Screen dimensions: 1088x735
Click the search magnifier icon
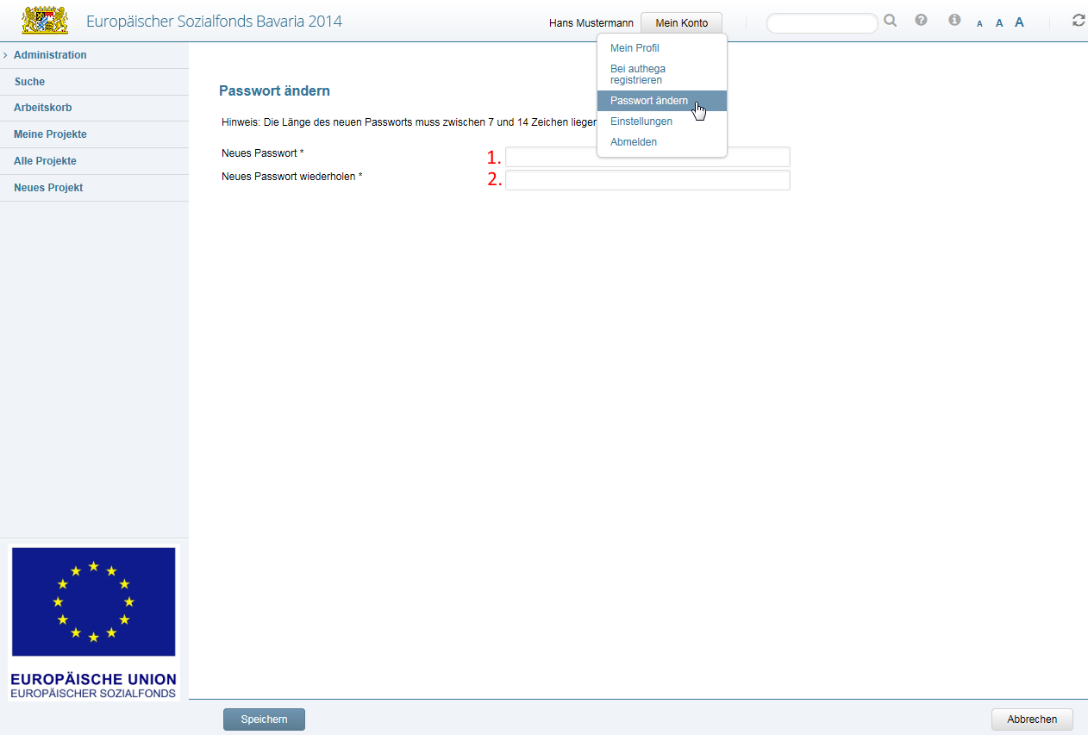click(x=891, y=21)
